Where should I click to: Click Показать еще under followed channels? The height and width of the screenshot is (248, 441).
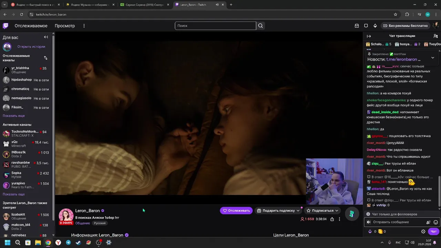(x=14, y=116)
